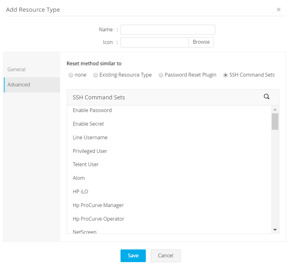Image resolution: width=291 pixels, height=264 pixels.
Task: Pick HP iLO in the command list
Action: [80, 192]
